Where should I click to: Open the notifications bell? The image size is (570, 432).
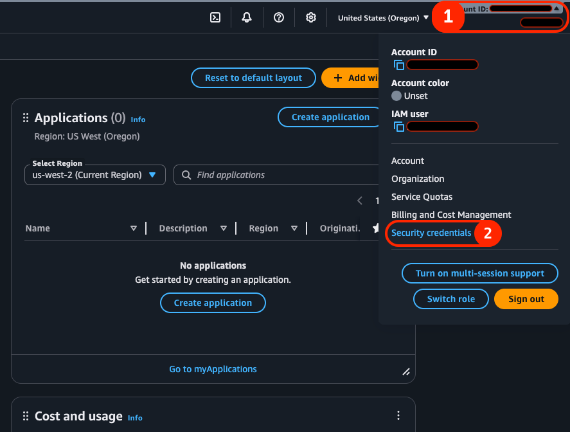click(247, 17)
